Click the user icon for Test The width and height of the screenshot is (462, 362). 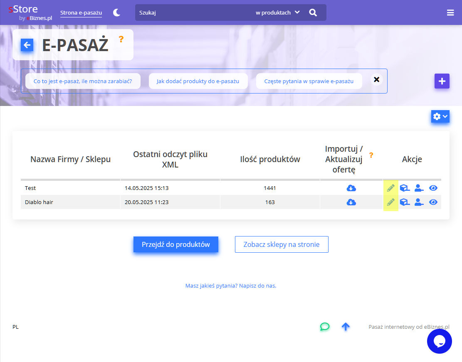coord(419,188)
